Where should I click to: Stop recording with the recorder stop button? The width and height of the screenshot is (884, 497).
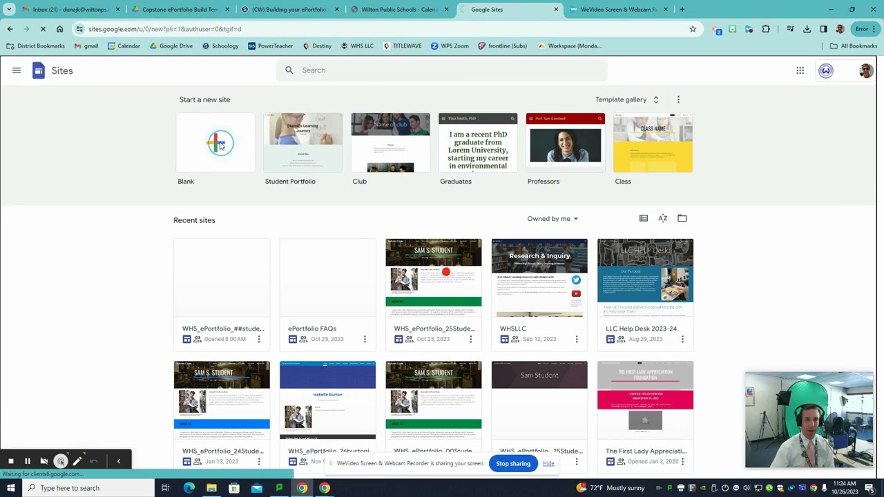[x=11, y=461]
